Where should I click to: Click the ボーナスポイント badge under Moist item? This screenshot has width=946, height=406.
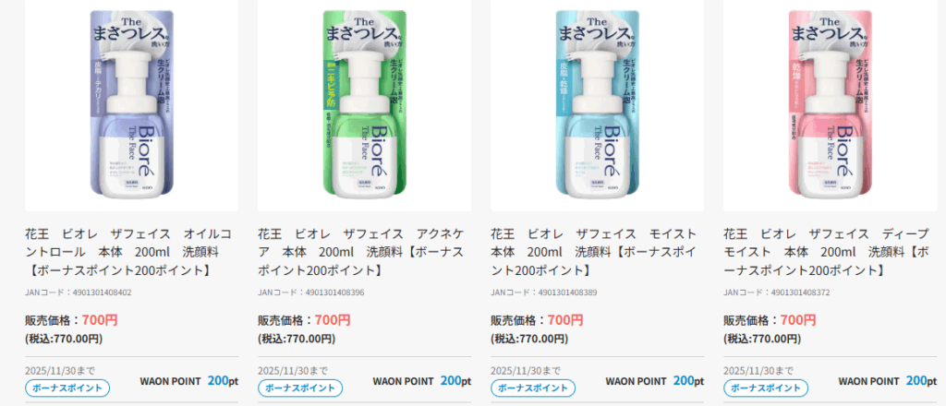[533, 388]
